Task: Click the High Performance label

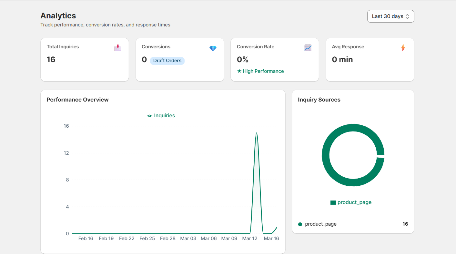Action: coord(263,71)
